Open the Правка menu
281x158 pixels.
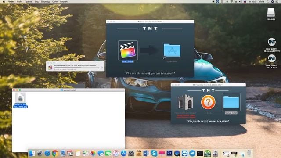[x=28, y=2]
